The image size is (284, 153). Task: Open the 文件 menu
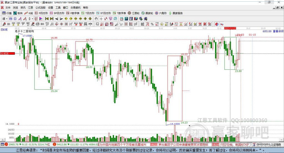[8, 7]
